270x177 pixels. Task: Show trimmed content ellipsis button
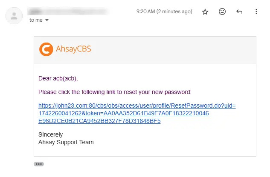39,164
